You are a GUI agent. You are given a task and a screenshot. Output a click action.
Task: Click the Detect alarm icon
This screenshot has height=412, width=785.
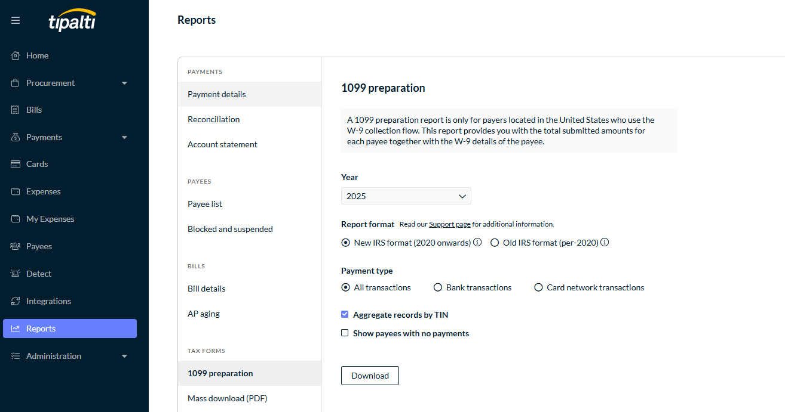pos(16,274)
